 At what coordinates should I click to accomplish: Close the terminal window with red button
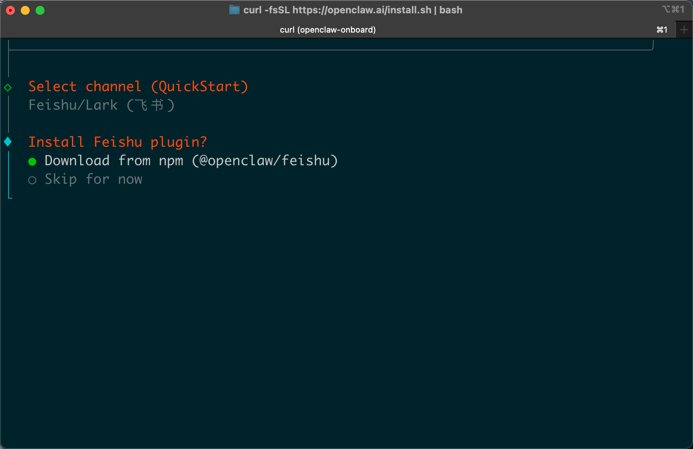(x=10, y=10)
